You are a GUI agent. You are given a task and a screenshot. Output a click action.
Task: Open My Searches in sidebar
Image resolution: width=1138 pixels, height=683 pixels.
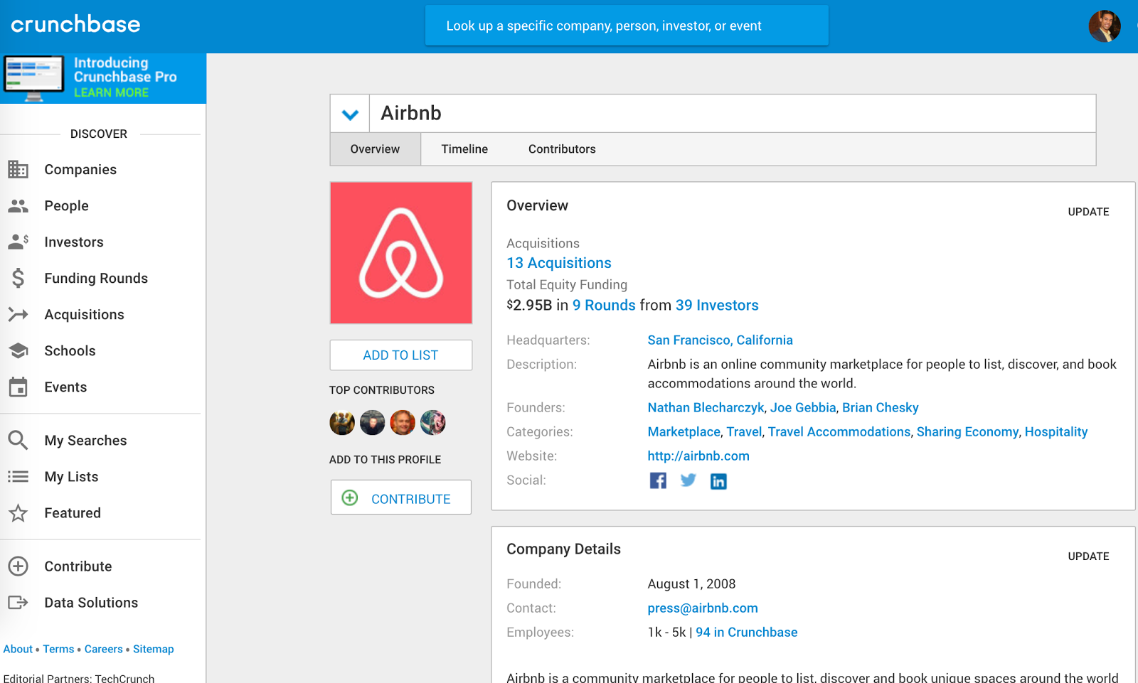tap(85, 440)
